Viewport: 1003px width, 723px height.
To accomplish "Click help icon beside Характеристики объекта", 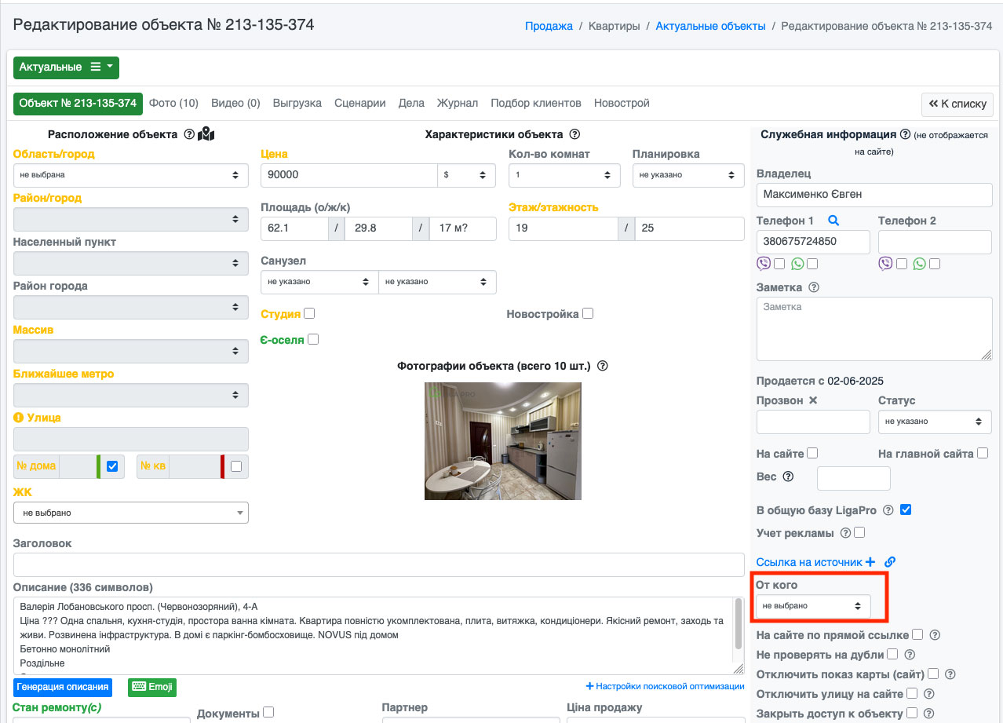I will click(x=574, y=134).
